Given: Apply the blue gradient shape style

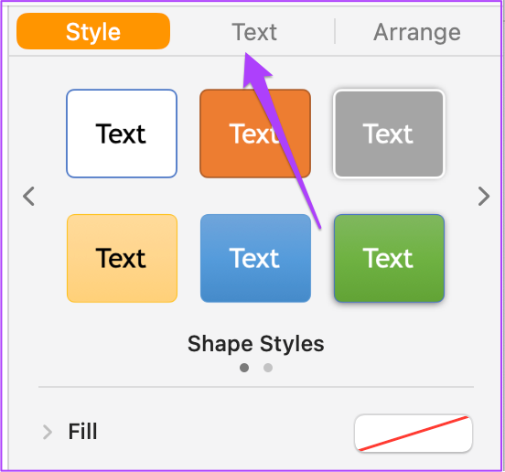Looking at the screenshot, I should [255, 258].
